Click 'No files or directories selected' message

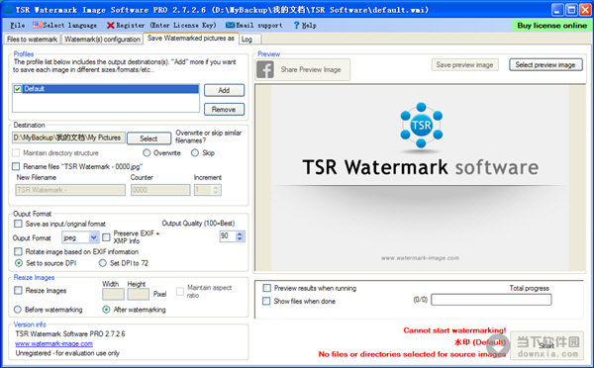tap(412, 354)
